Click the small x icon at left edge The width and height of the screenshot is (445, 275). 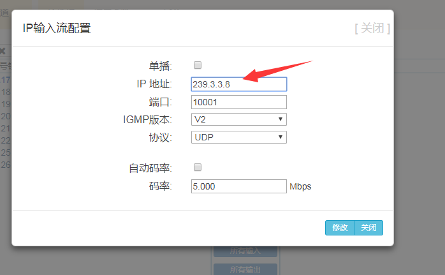[3, 51]
